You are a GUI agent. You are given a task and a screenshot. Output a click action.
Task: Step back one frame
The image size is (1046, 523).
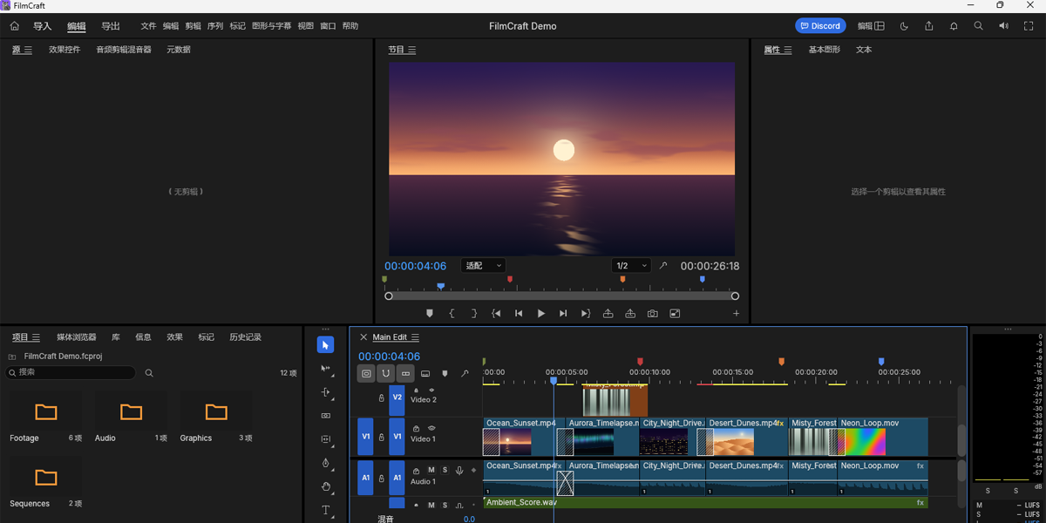(519, 314)
